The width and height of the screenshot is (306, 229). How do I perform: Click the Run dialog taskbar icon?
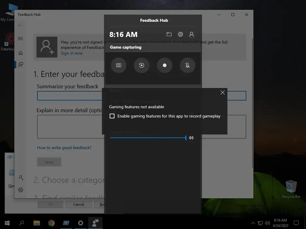[x=66, y=223]
